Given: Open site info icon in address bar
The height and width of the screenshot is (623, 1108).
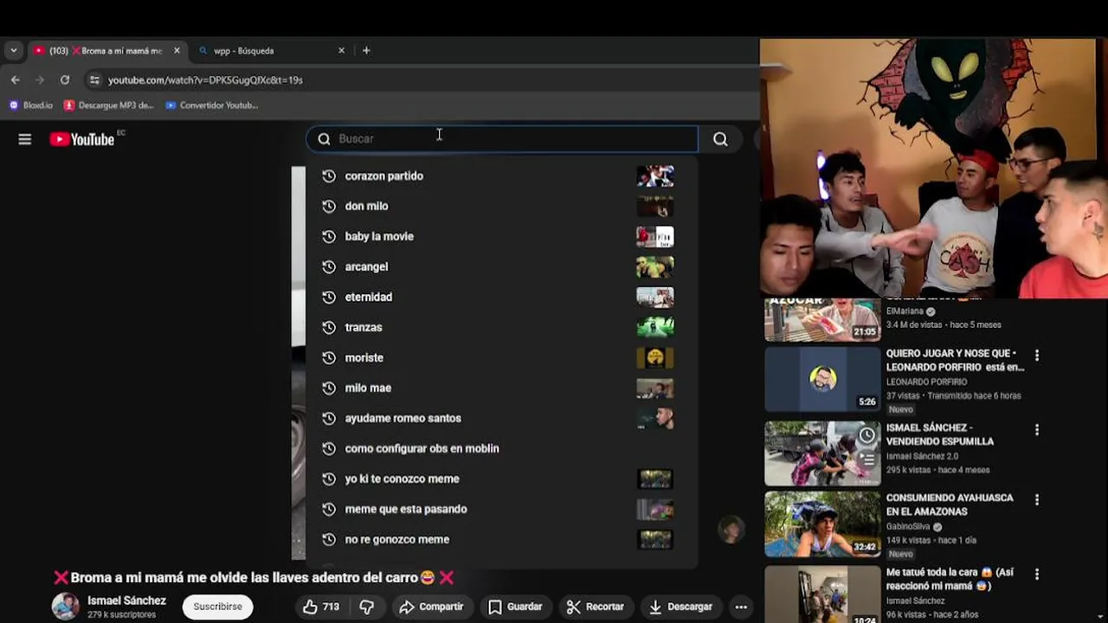Looking at the screenshot, I should [x=94, y=80].
